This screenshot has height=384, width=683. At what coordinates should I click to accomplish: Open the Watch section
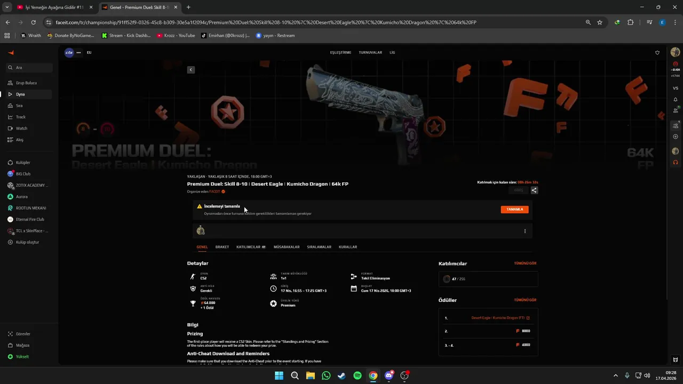[29, 129]
